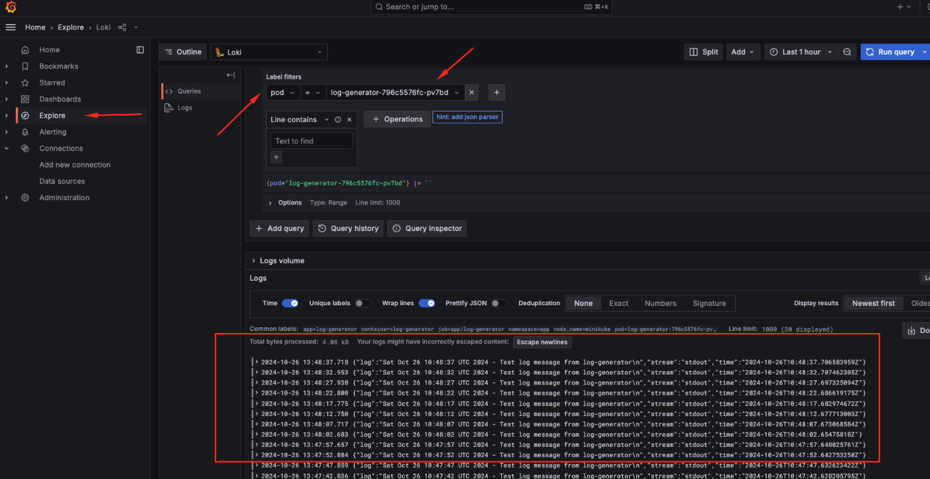Enable the Unique labels switch
The image size is (930, 479).
(363, 303)
